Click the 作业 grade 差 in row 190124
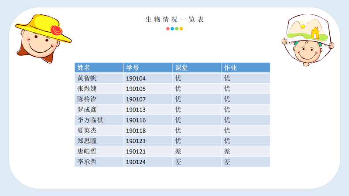Viewport: 349px width, 196px height. tap(227, 162)
